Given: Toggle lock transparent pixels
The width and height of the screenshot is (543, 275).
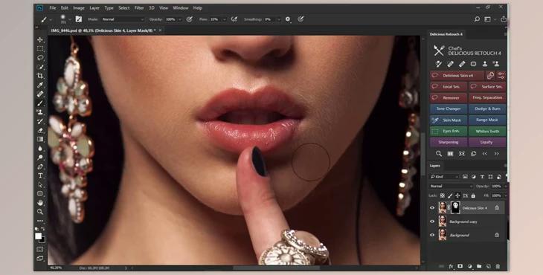Looking at the screenshot, I should pos(443,195).
